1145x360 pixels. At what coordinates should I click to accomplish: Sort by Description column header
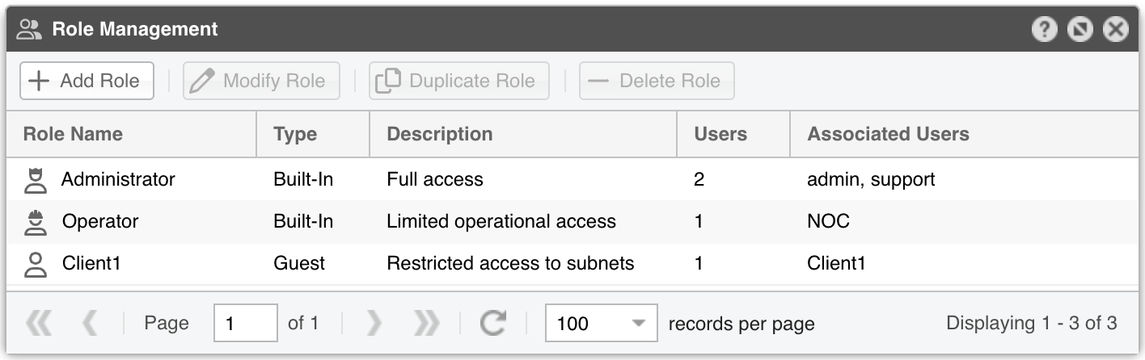click(x=523, y=134)
